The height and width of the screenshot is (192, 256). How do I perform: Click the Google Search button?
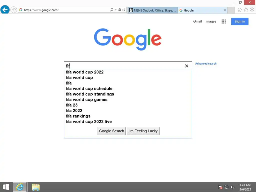[x=111, y=131]
